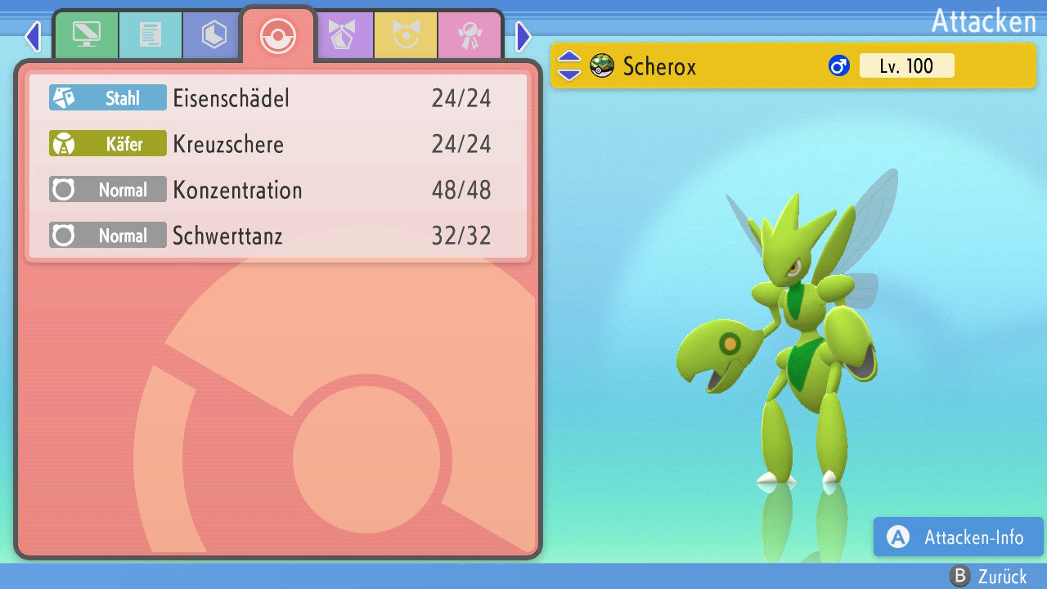The image size is (1047, 589).
Task: Click the Käfer type badge
Action: pyautogui.click(x=108, y=144)
